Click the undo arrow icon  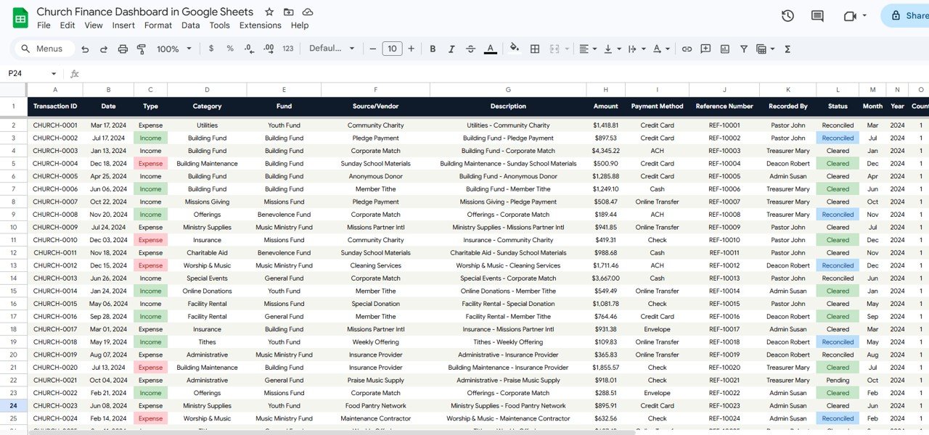click(85, 49)
